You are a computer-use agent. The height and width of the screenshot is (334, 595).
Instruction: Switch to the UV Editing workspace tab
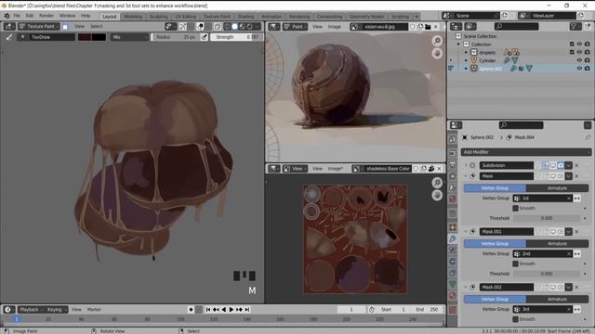[186, 17]
